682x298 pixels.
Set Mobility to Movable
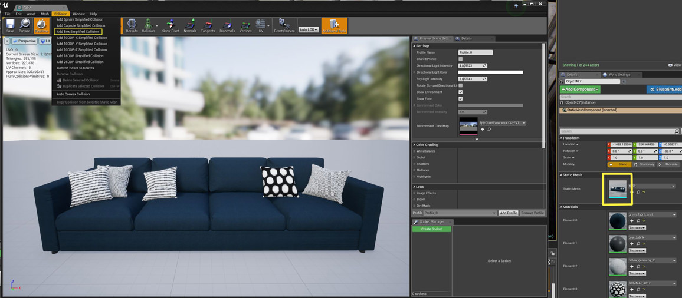click(x=668, y=165)
